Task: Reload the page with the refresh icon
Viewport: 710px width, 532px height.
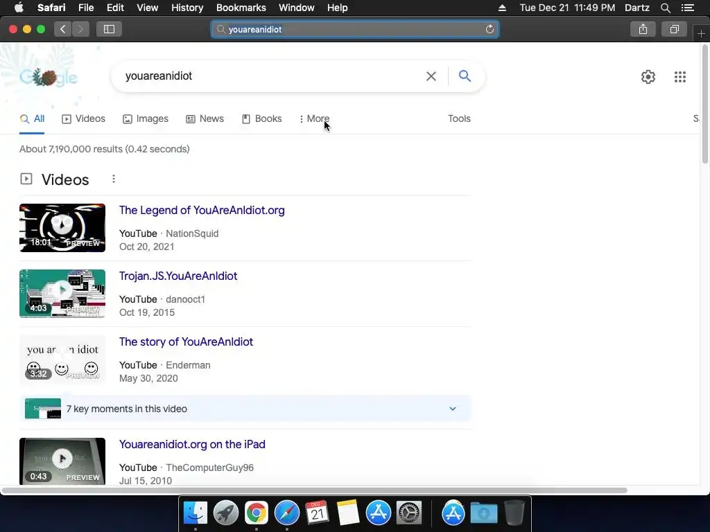Action: (x=490, y=29)
